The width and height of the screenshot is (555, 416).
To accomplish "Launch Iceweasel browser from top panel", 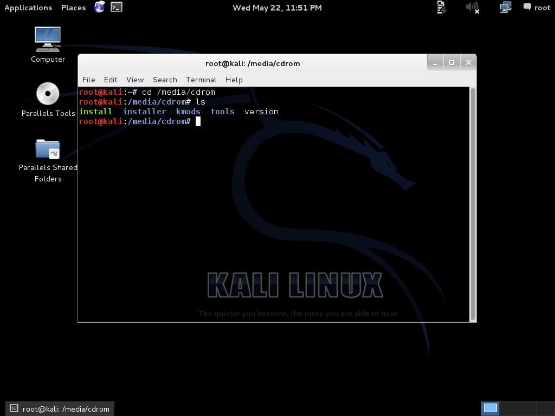I will click(100, 6).
